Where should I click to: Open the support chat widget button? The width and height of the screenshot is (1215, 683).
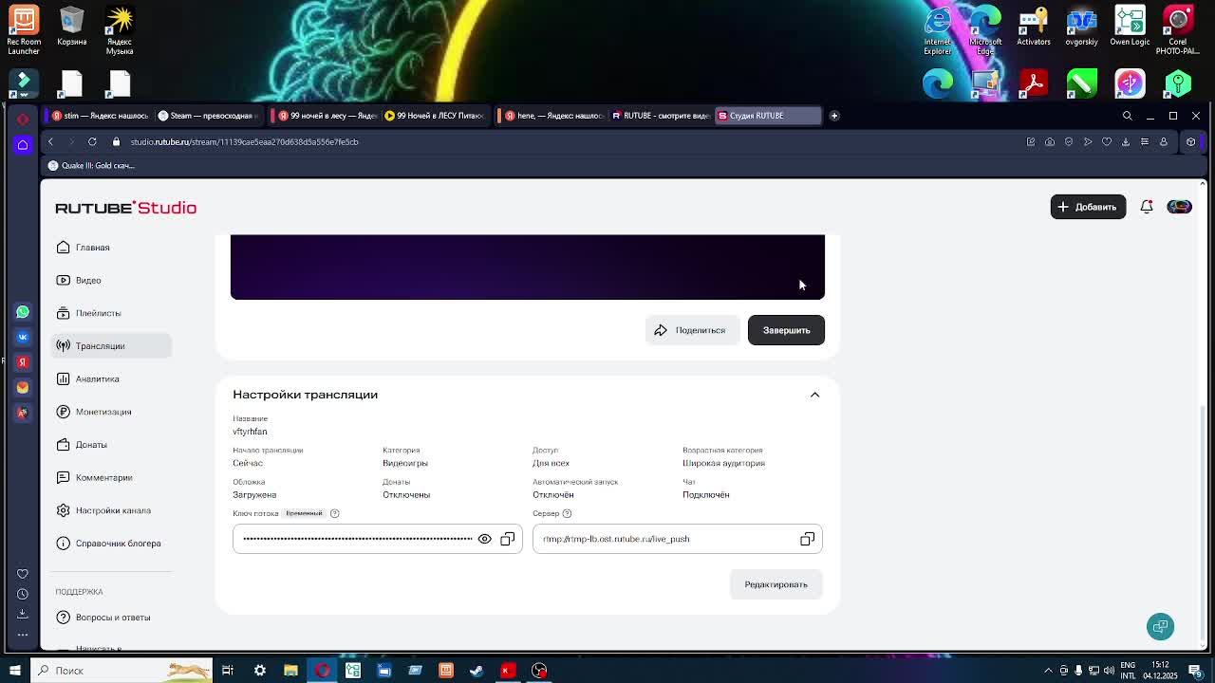click(x=1160, y=626)
